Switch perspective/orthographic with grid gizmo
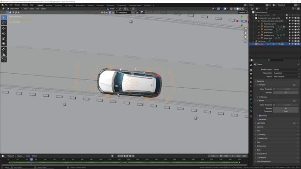The image size is (301, 169). click(x=246, y=41)
